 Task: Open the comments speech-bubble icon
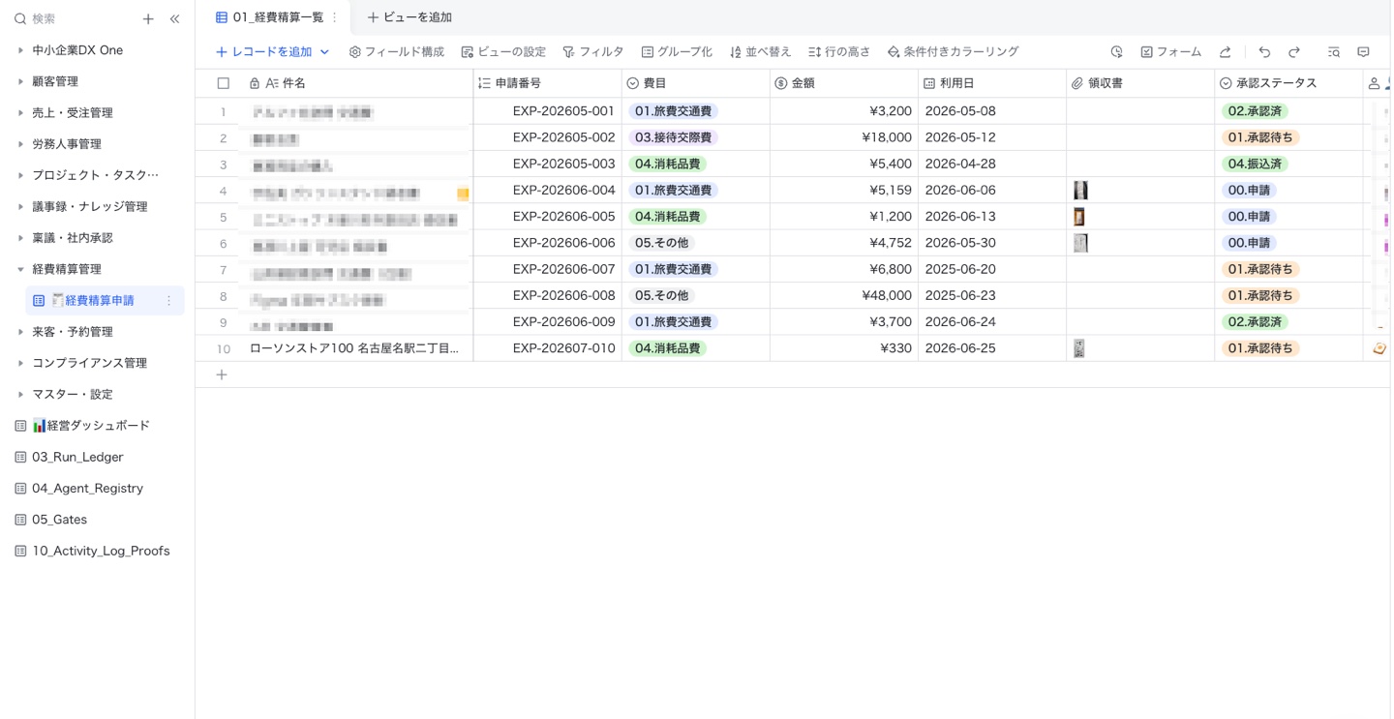coord(1363,52)
